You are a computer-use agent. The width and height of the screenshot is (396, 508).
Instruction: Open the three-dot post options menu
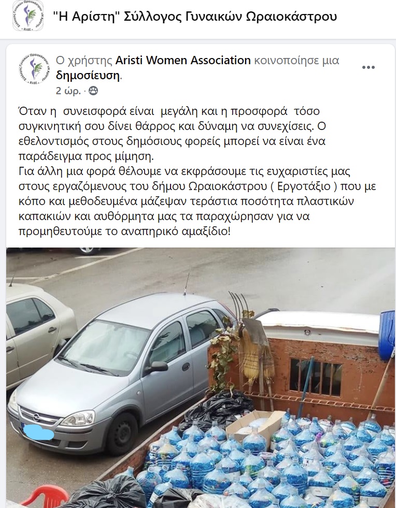pyautogui.click(x=369, y=67)
